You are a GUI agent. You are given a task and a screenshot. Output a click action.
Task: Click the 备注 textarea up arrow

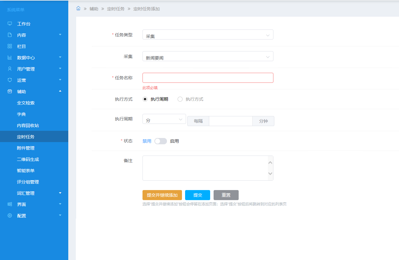[270, 162]
